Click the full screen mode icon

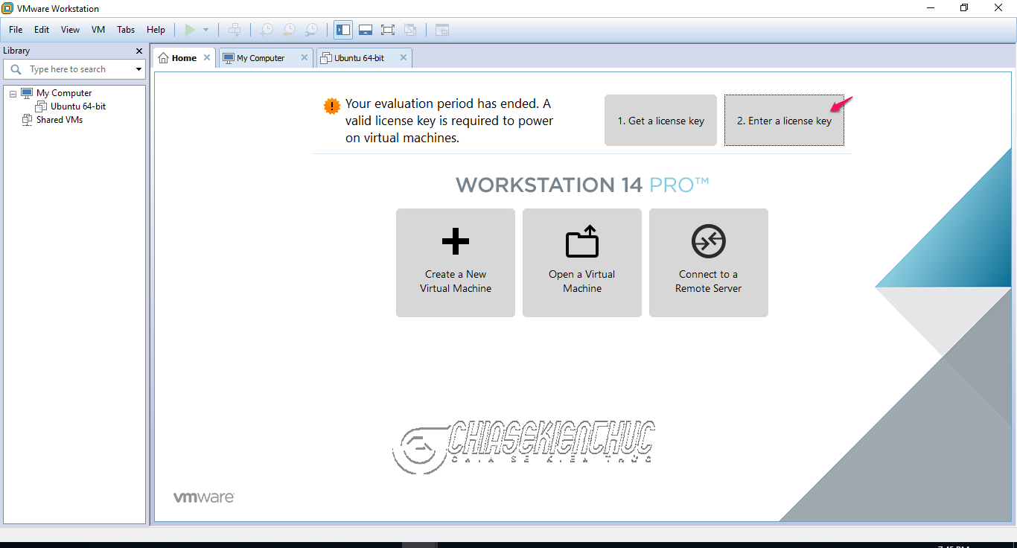point(387,30)
